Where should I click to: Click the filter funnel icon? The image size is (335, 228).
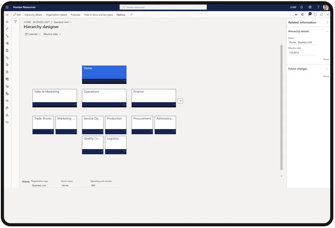[15, 22]
